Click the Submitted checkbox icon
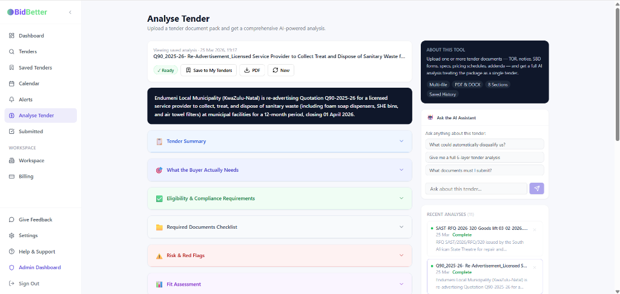This screenshot has height=294, width=620. (x=12, y=131)
